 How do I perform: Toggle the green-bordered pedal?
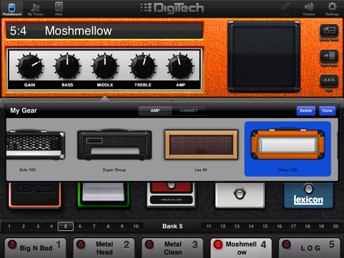click(x=103, y=195)
